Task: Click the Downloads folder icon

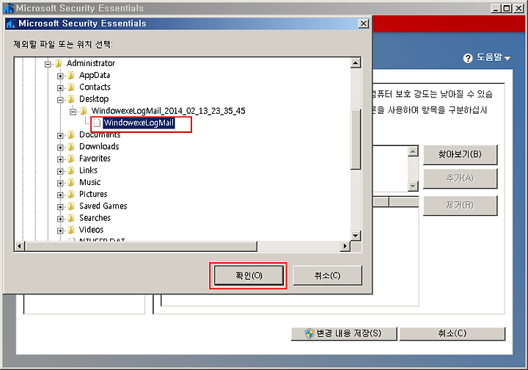Action: [71, 147]
